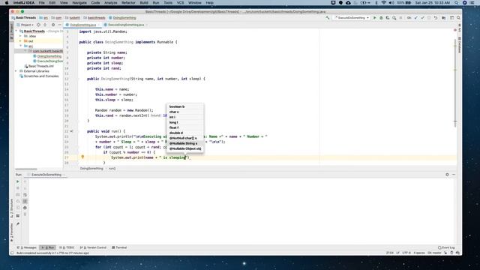This screenshot has width=480, height=270.
Task: Click the pin tab icon in Run panel
Action: point(18,223)
